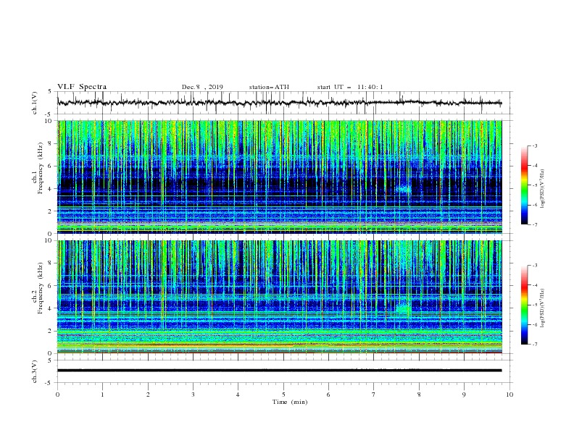The image size is (574, 443).
Task: Click time-axis tick label "1"
Action: pyautogui.click(x=103, y=395)
